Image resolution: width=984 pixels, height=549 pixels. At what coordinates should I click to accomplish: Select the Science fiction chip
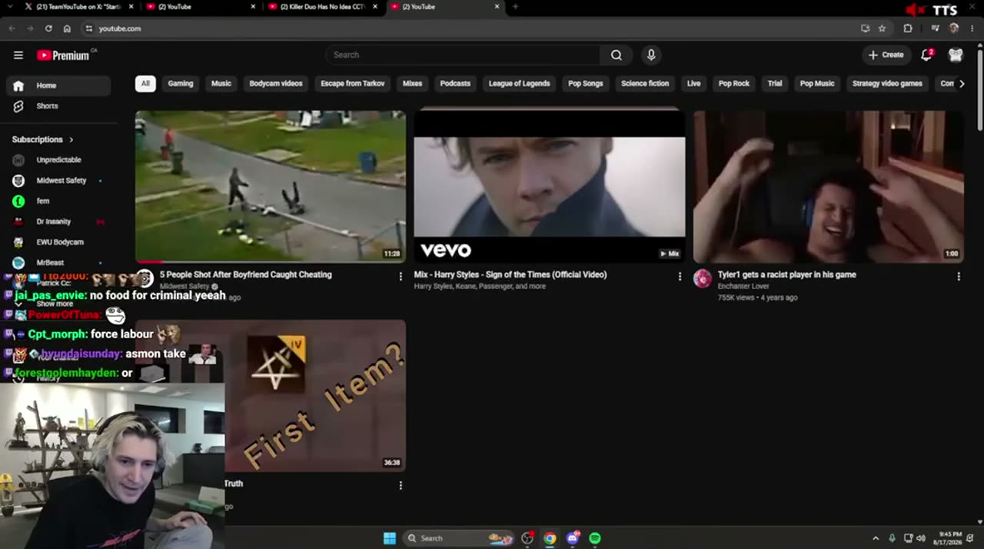coord(645,84)
